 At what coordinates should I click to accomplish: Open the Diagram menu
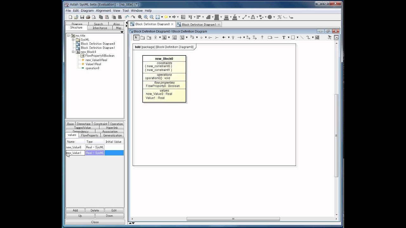[87, 10]
